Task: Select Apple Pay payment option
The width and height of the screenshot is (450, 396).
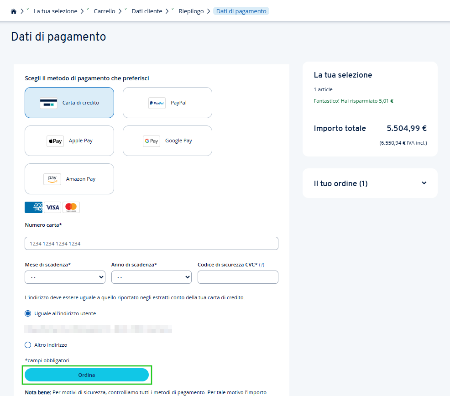Action: click(69, 141)
